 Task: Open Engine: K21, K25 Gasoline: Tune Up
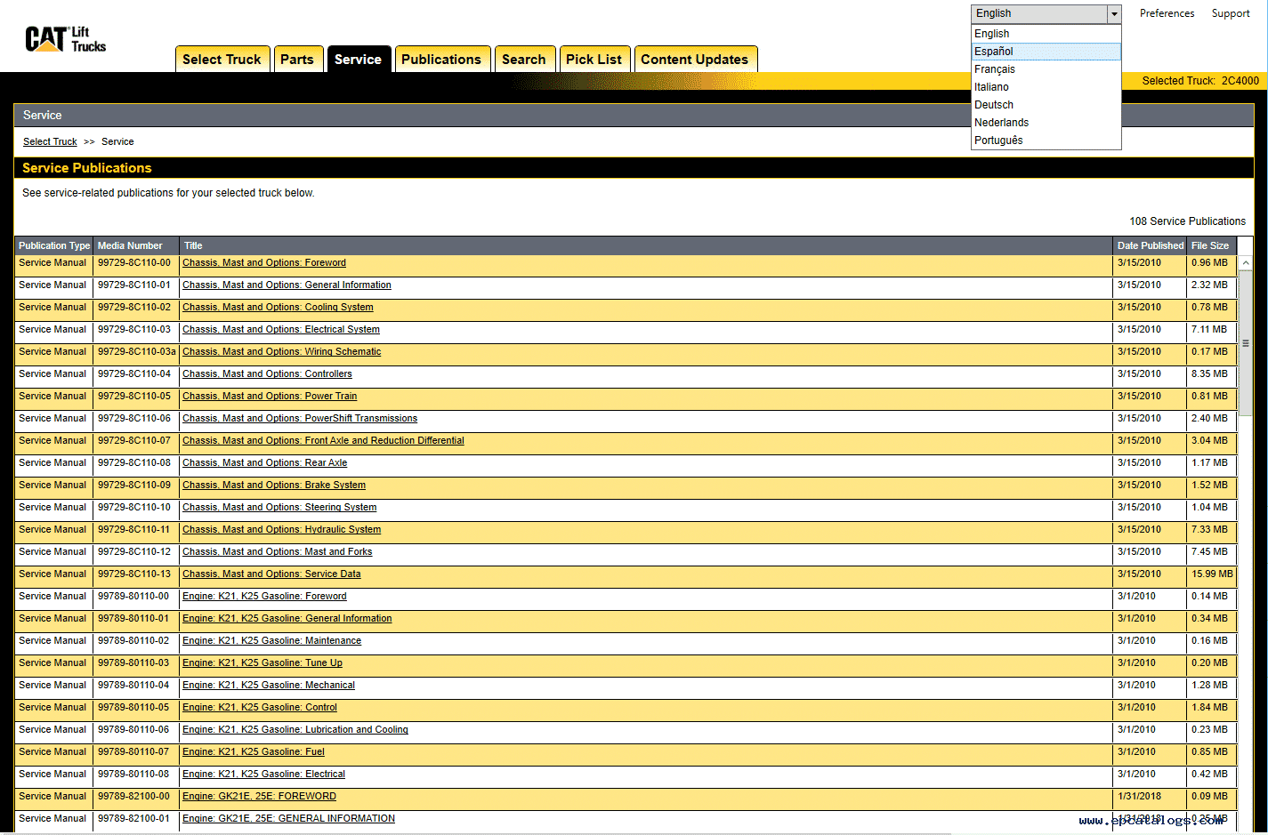[x=262, y=663]
